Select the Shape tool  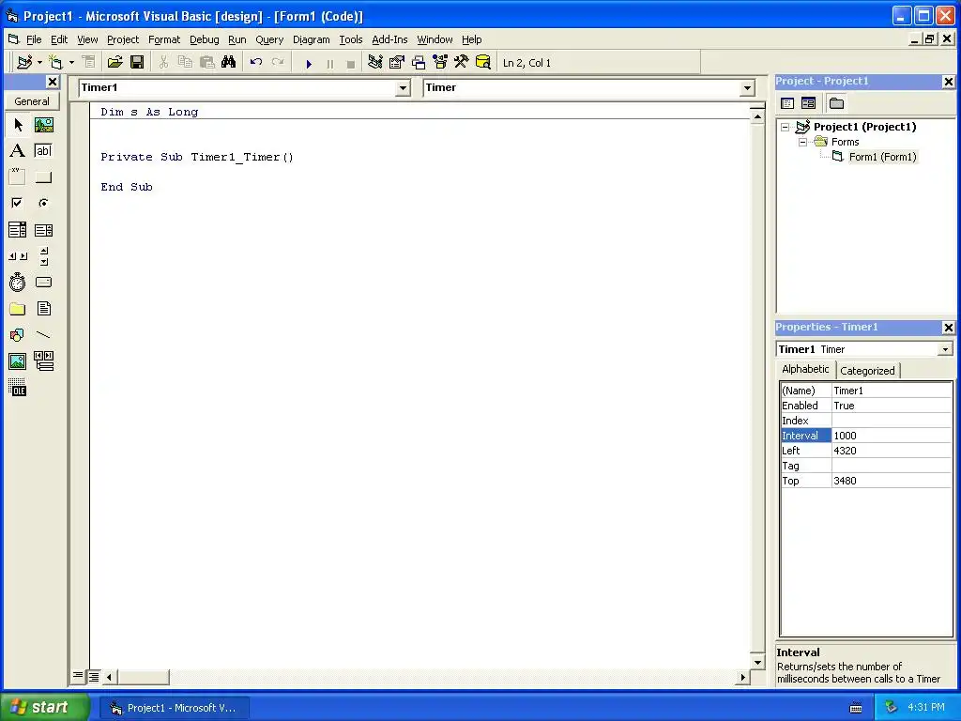18,335
